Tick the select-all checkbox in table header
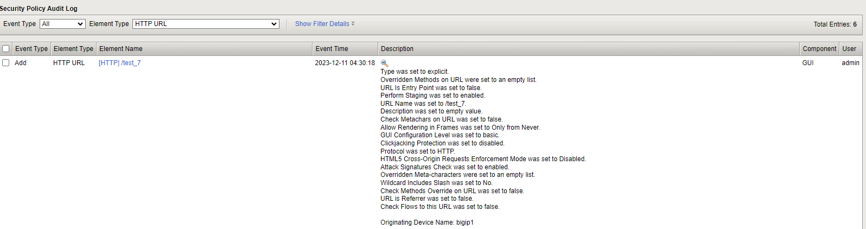The height and width of the screenshot is (229, 866). coord(6,49)
